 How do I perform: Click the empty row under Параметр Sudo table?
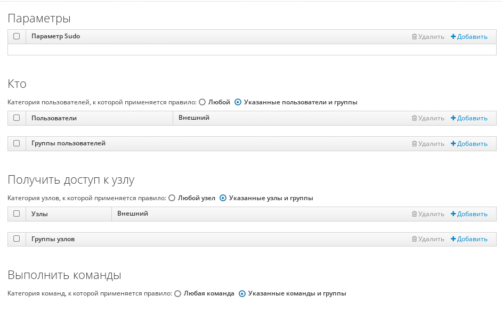250,50
